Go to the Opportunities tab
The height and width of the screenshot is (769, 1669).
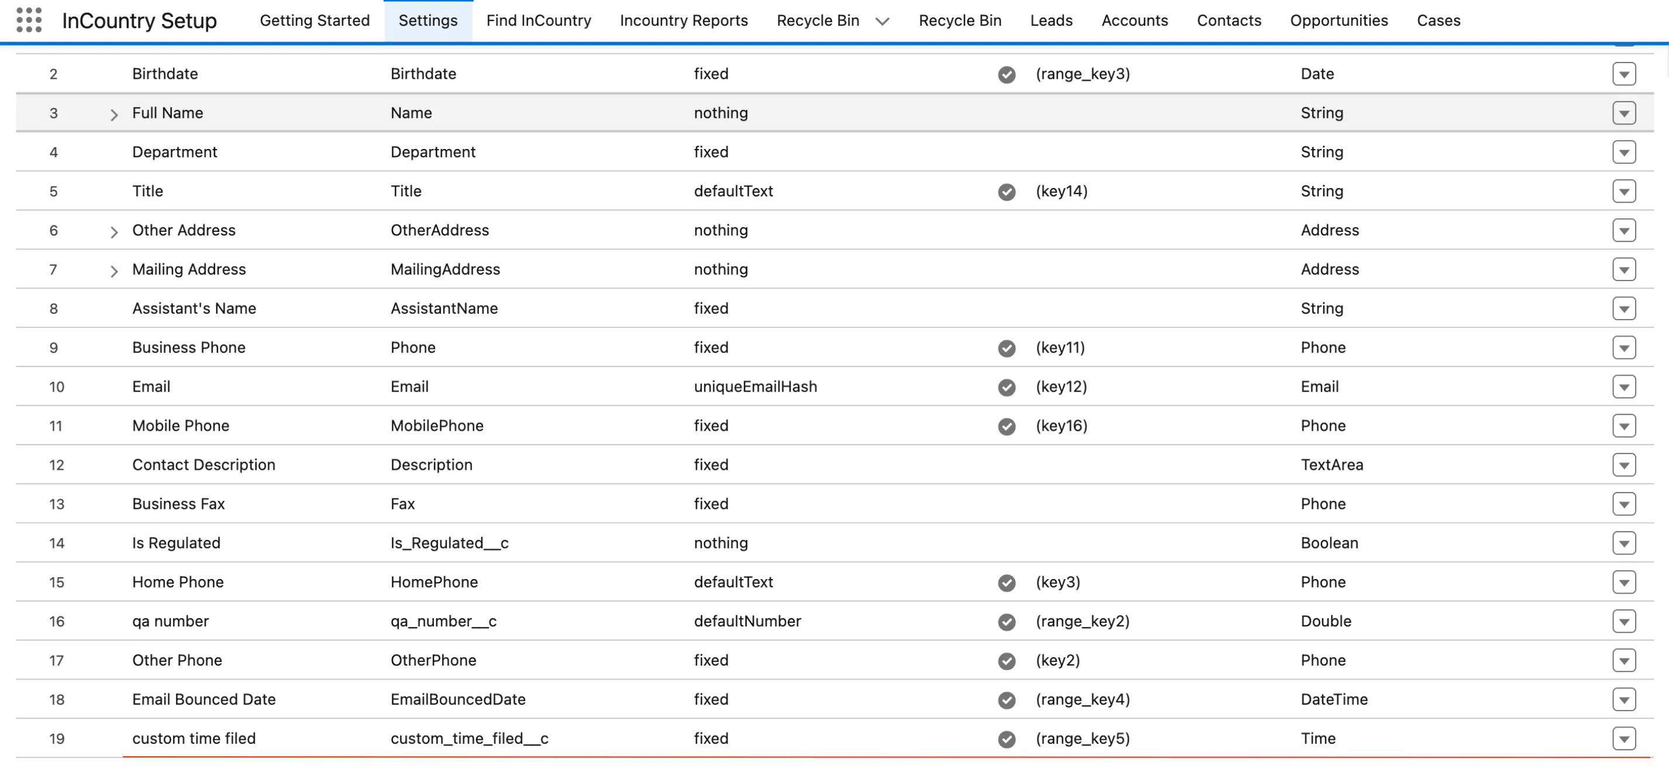pos(1339,20)
